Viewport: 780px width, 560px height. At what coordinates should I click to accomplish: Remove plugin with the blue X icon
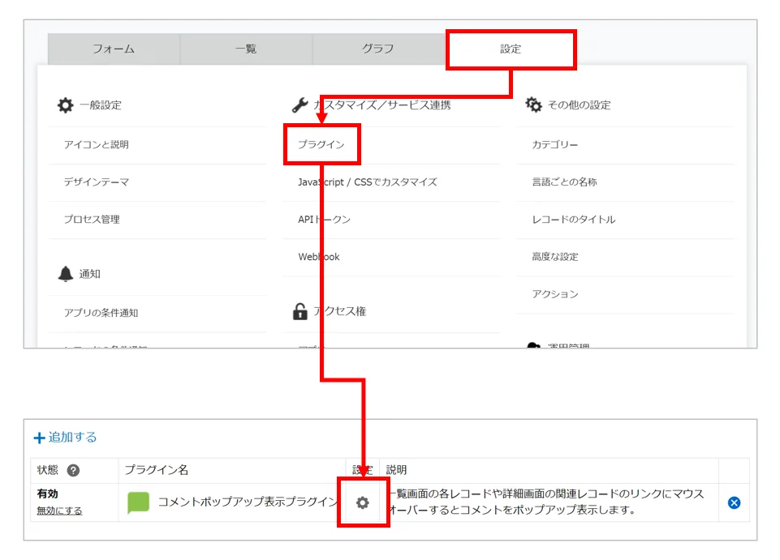pyautogui.click(x=734, y=502)
